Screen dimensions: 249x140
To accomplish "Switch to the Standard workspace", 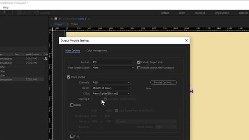I will pyautogui.click(x=200, y=13).
